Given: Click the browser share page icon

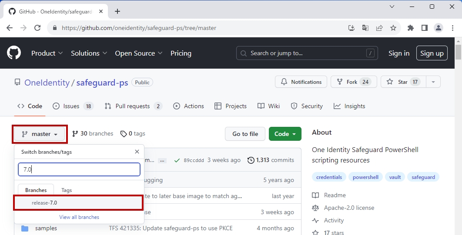Looking at the screenshot, I should click(x=379, y=28).
